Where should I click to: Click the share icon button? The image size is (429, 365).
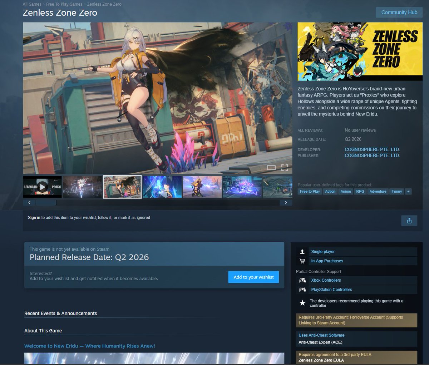point(409,221)
